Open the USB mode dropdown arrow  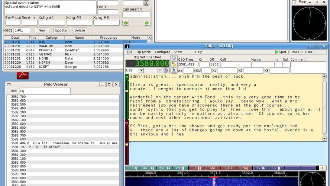pos(141,70)
